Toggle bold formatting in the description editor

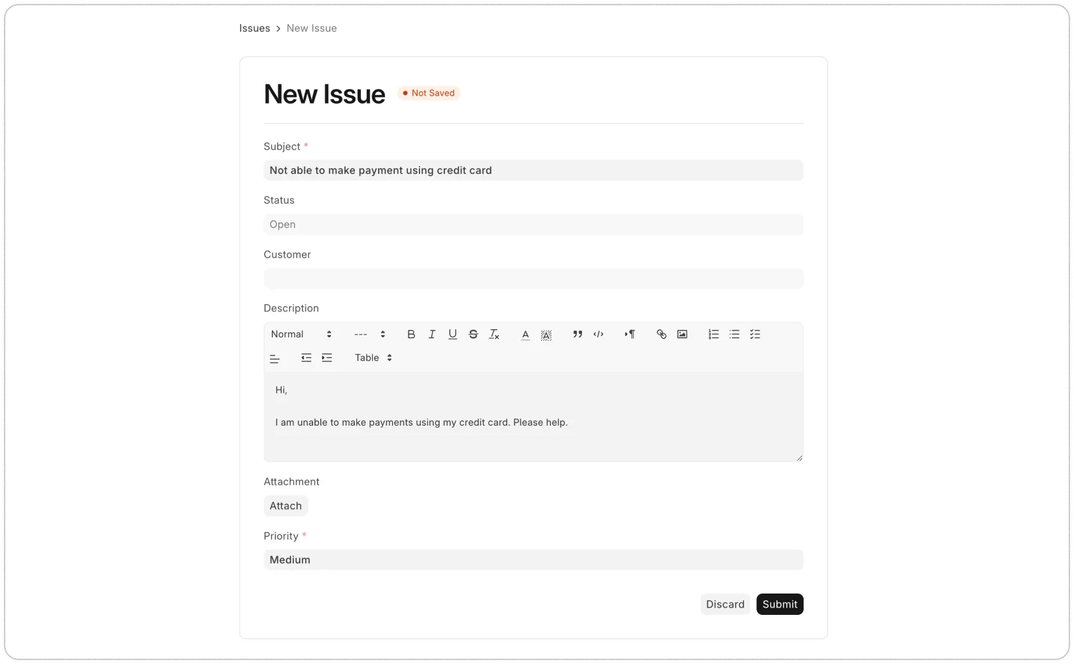pyautogui.click(x=411, y=334)
